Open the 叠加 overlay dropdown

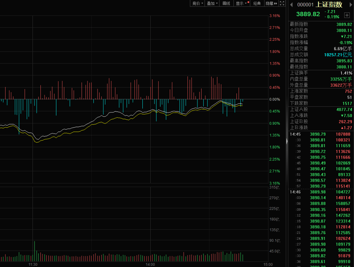click(212, 3)
